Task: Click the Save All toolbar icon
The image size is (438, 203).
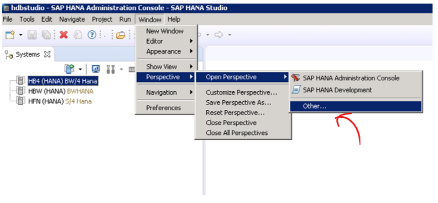Action: tap(46, 35)
